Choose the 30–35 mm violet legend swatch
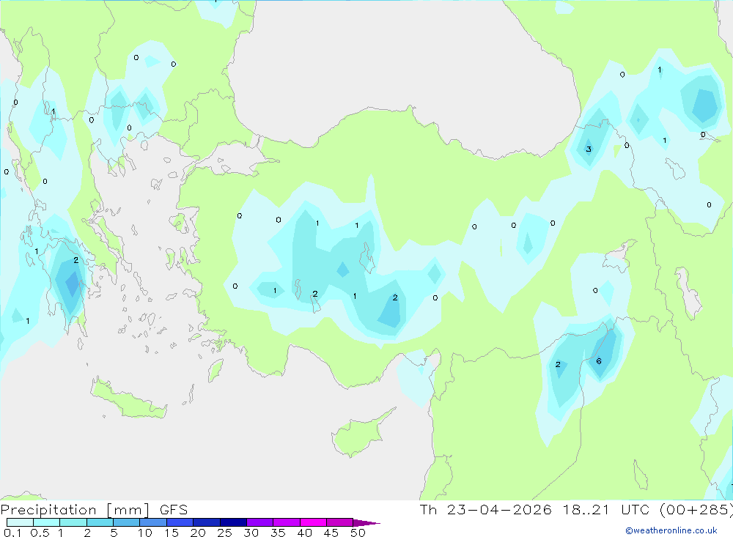The height and width of the screenshot is (537, 733). [260, 522]
